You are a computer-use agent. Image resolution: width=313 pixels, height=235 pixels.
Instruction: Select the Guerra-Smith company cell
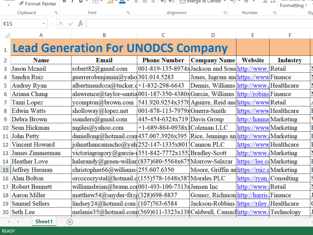pyautogui.click(x=213, y=111)
